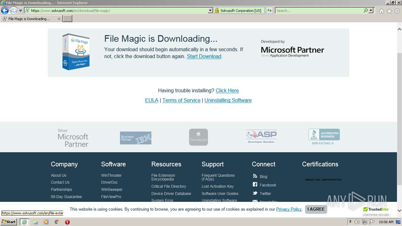Open a new blank tab
Image resolution: width=402 pixels, height=226 pixels.
[68, 19]
